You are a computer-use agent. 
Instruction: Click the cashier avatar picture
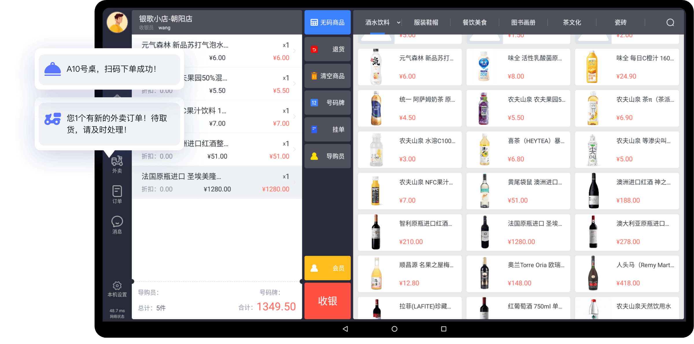click(117, 22)
